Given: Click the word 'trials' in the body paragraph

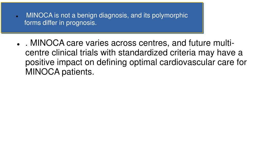Looking at the screenshot, I should 89,53.
